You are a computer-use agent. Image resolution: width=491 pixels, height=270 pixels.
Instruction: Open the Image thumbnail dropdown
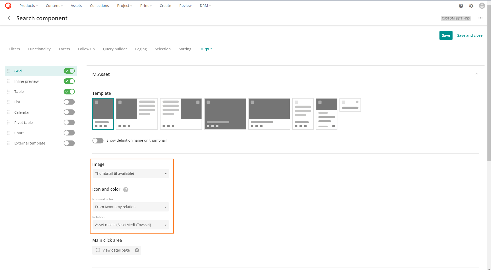pyautogui.click(x=131, y=173)
